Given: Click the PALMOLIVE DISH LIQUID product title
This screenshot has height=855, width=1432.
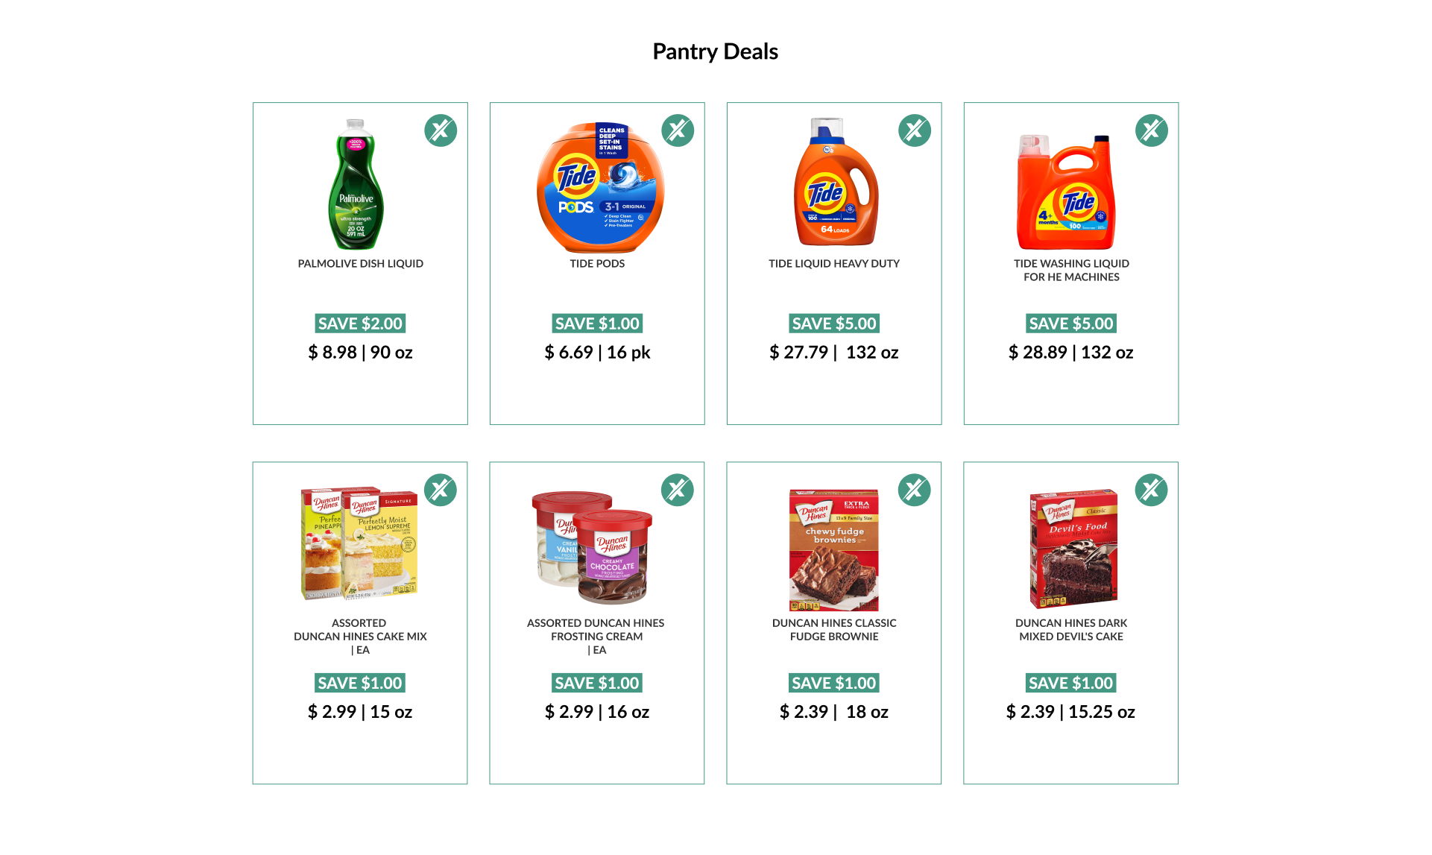Looking at the screenshot, I should (x=361, y=264).
